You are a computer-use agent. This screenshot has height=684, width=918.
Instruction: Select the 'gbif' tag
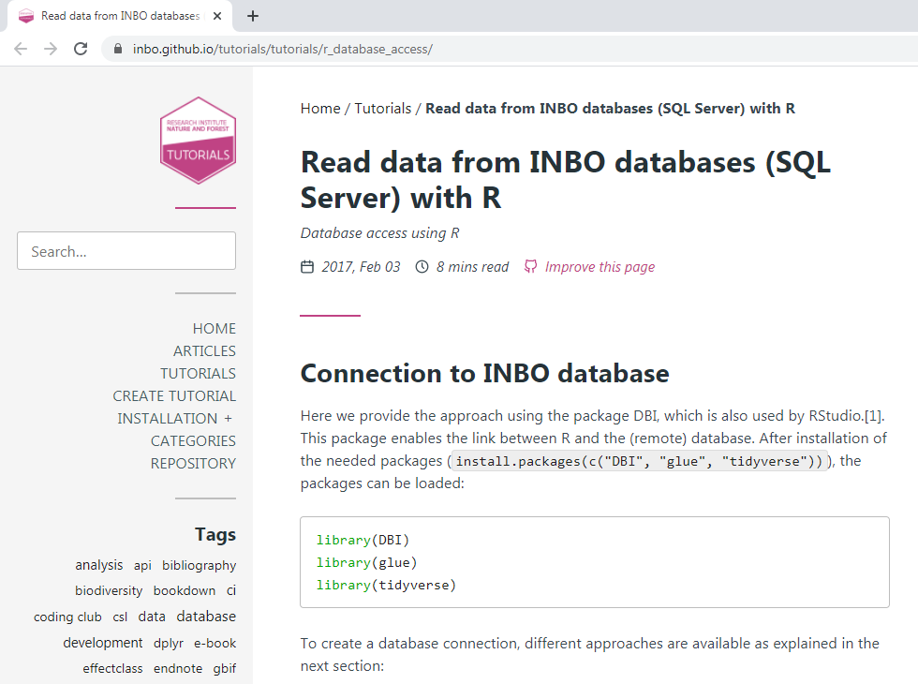[x=224, y=669]
